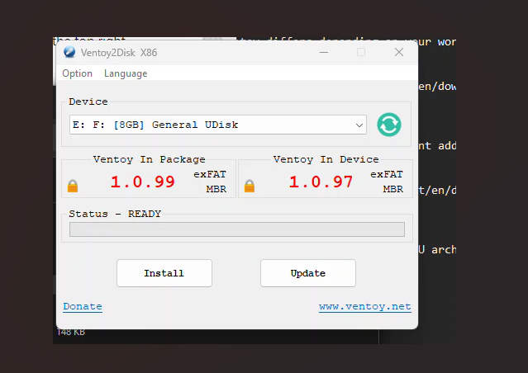Click the Ventoy2Disk app logo icon
Screen dimensions: 528x373
click(69, 52)
